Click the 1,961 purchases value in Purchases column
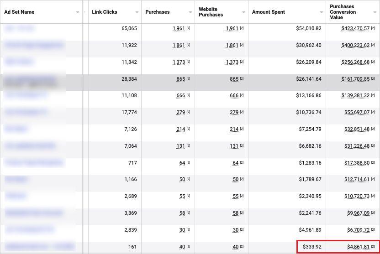 pyautogui.click(x=179, y=29)
